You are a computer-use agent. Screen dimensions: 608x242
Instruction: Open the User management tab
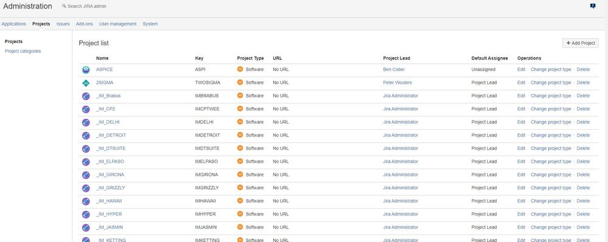tap(118, 24)
